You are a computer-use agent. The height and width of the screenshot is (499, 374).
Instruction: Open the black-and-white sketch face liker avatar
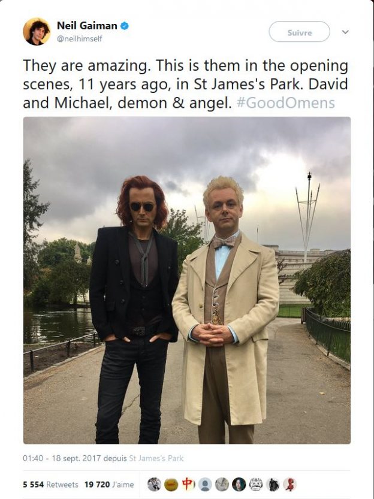tap(256, 484)
